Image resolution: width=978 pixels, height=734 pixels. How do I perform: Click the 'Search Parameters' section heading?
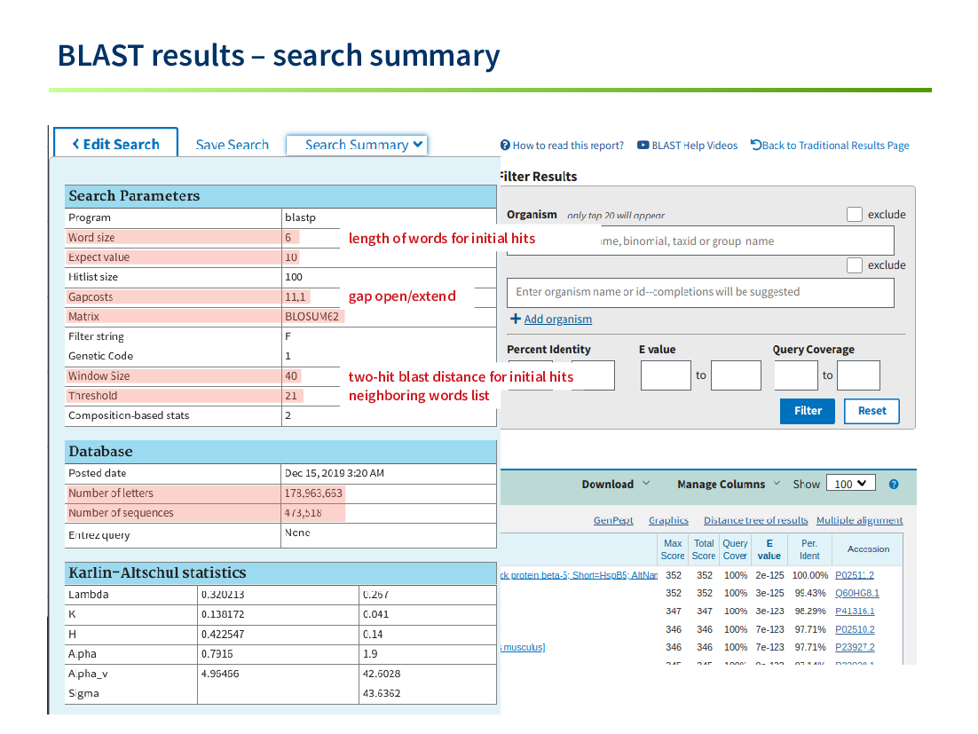pos(134,196)
